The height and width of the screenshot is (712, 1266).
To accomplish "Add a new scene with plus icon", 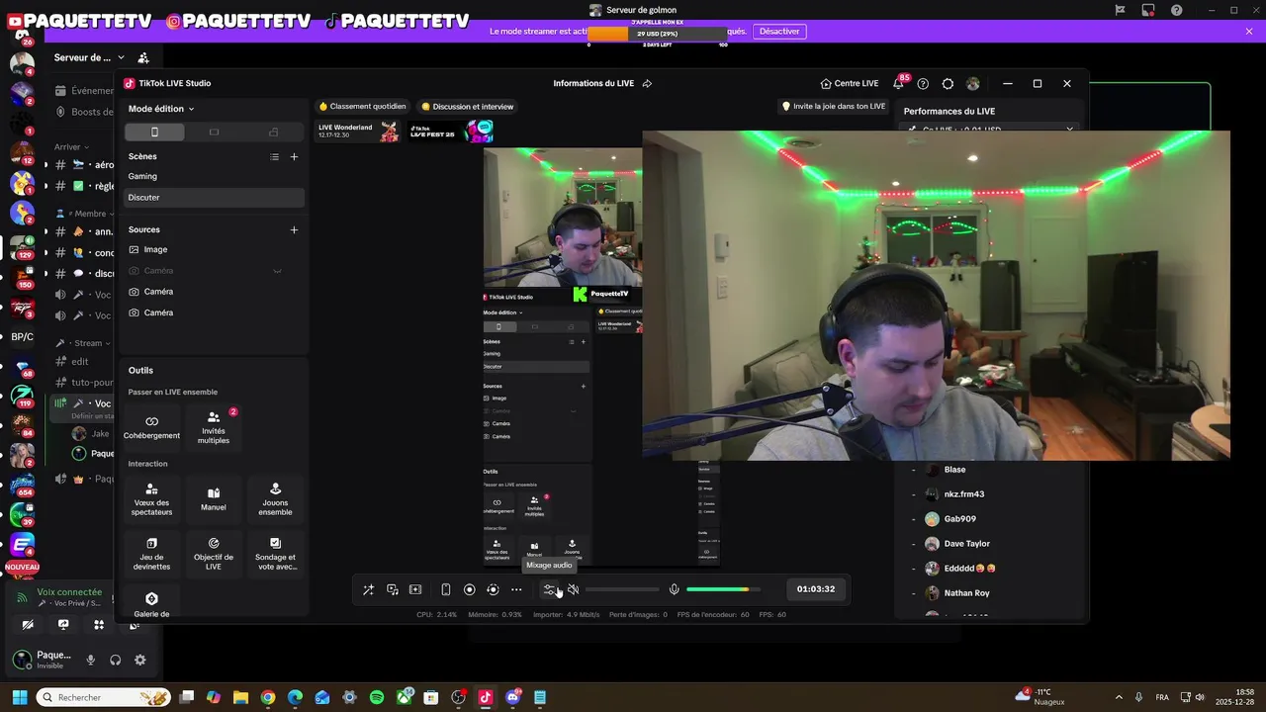I will tap(294, 156).
